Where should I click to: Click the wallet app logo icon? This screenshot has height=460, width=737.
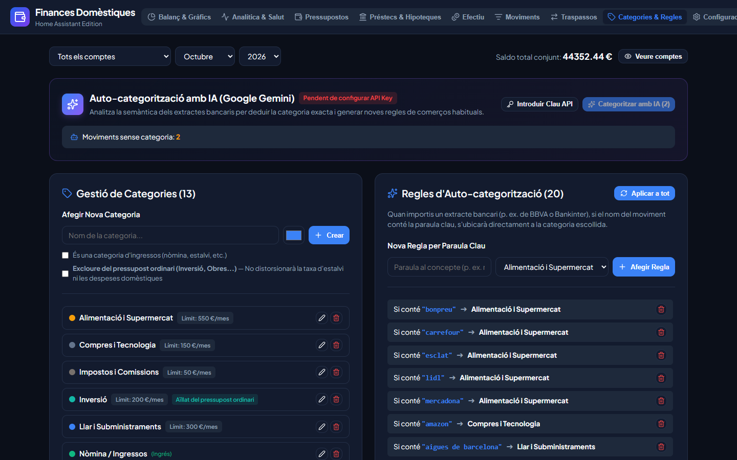[x=20, y=17]
